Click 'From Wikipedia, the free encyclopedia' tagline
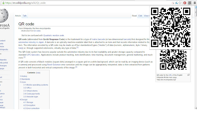 click(x=34, y=29)
